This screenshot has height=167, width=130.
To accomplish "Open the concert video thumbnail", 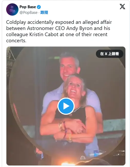I will click(66, 106).
